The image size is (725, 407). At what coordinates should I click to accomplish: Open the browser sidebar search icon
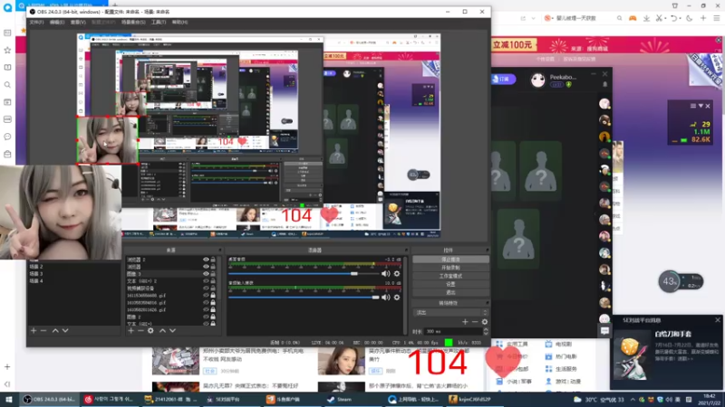click(x=7, y=85)
